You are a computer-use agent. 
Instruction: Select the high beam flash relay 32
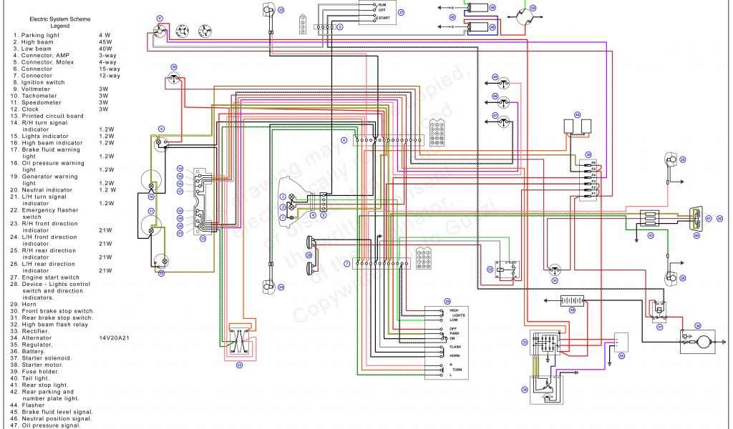(510, 267)
